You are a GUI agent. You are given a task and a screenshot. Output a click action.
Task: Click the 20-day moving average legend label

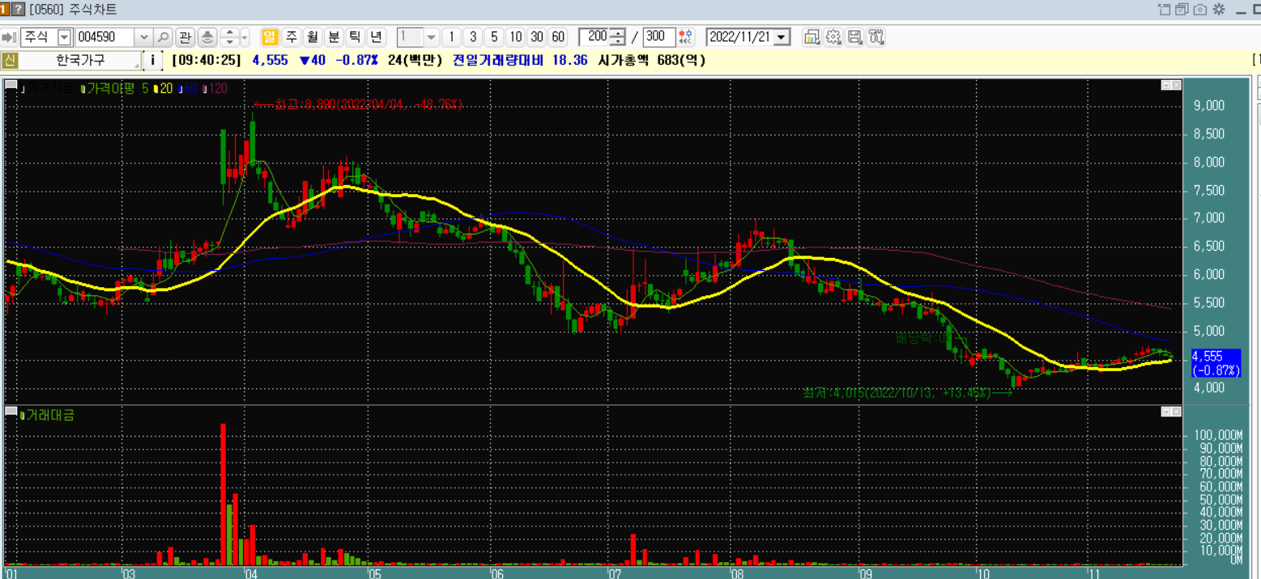(165, 88)
